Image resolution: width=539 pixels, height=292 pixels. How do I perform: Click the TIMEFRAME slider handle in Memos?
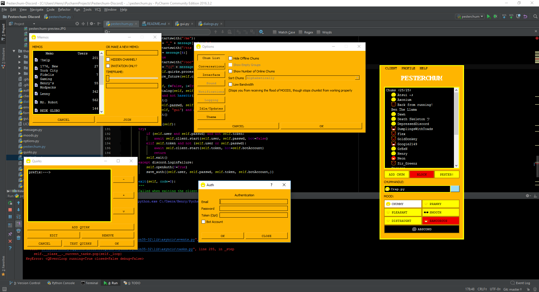coord(108,78)
